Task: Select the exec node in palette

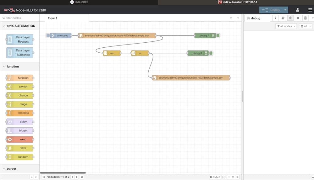Action: (20, 139)
